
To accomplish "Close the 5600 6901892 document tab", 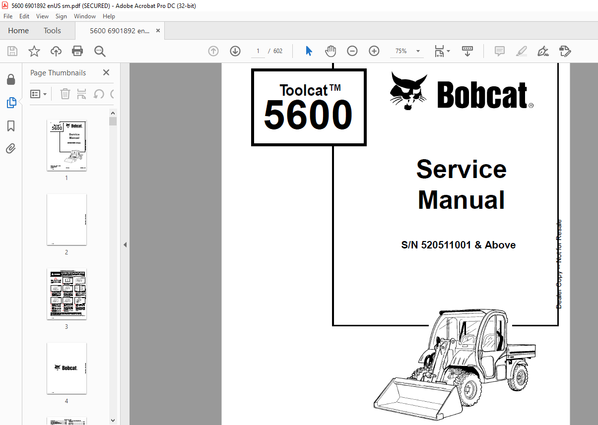I will (x=158, y=31).
